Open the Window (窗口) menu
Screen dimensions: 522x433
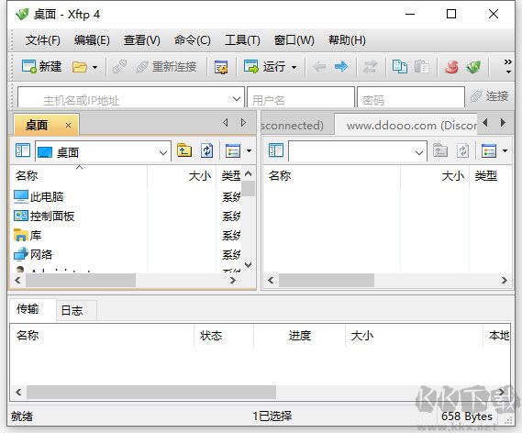[294, 40]
